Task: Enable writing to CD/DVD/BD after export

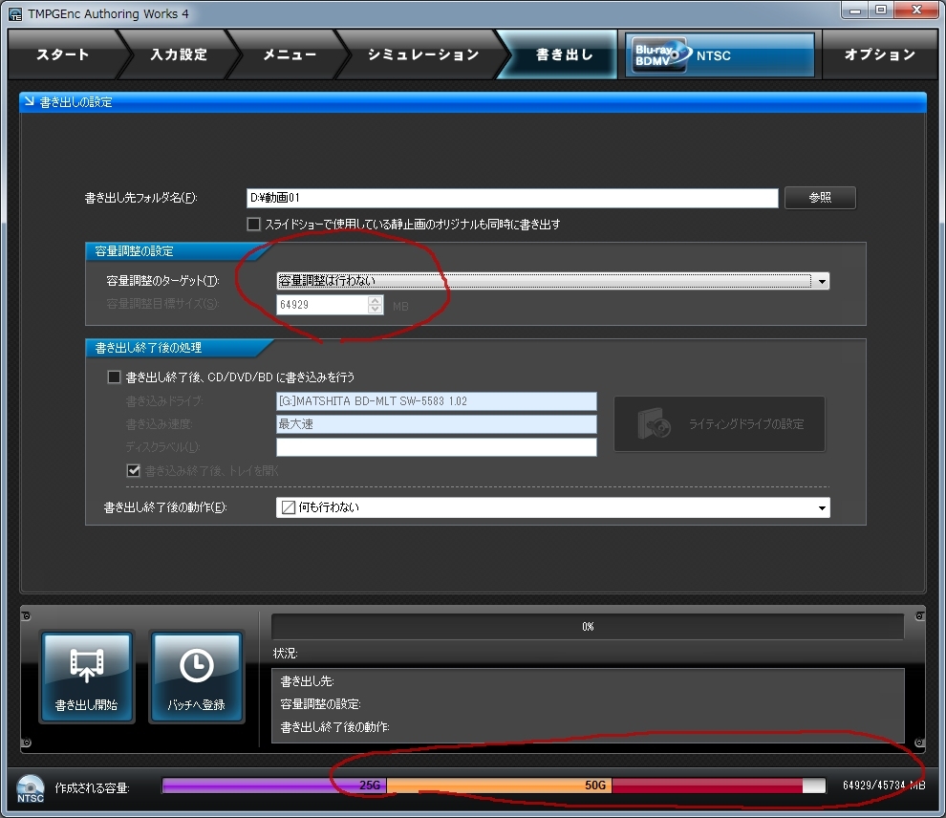Action: (x=114, y=377)
